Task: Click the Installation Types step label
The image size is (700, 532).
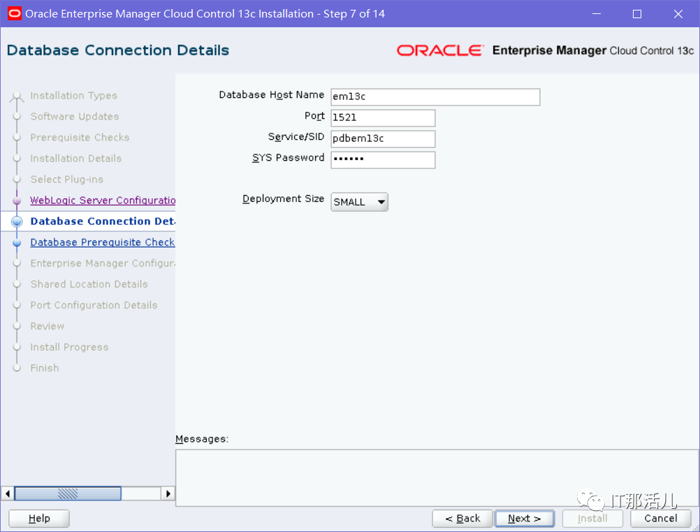Action: point(73,96)
